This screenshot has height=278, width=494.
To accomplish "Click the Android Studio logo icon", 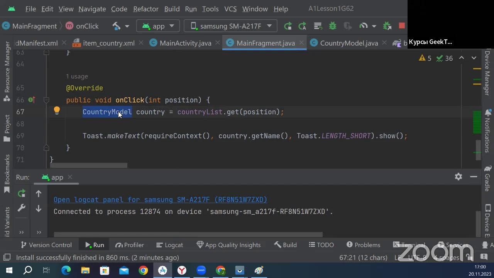I will pyautogui.click(x=12, y=9).
